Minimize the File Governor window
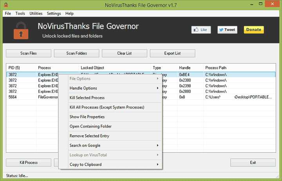Image resolution: width=282 pixels, height=181 pixels. 251,4
